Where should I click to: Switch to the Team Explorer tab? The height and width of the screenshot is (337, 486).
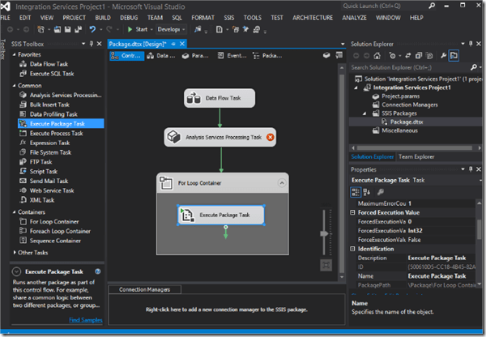click(x=416, y=156)
